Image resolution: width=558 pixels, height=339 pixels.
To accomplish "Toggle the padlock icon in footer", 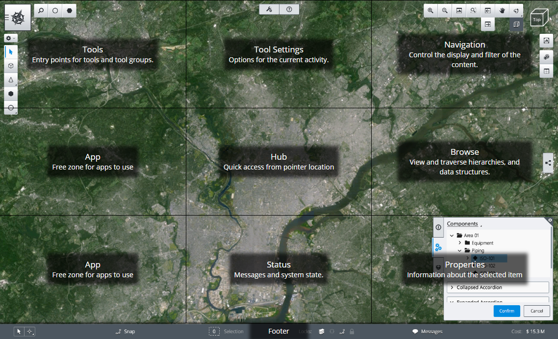I will click(352, 332).
